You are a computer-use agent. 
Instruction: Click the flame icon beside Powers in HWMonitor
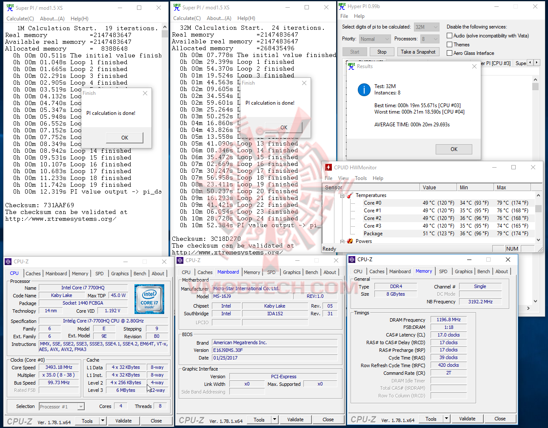[350, 241]
